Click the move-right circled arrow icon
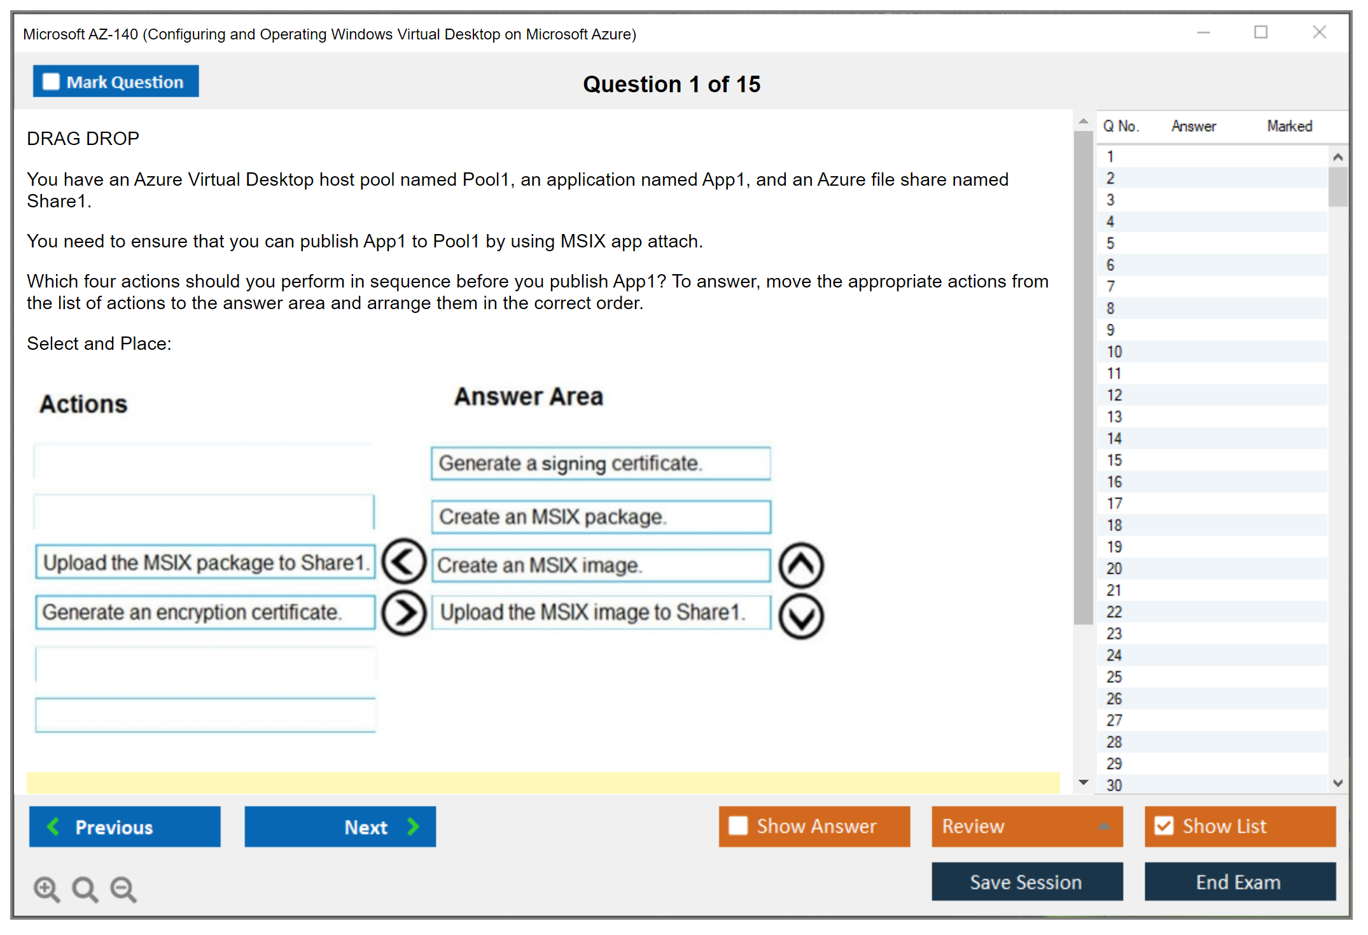Viewport: 1368px width, 935px height. click(x=403, y=613)
